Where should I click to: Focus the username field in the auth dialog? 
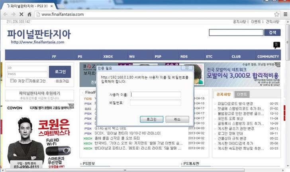coord(155,95)
